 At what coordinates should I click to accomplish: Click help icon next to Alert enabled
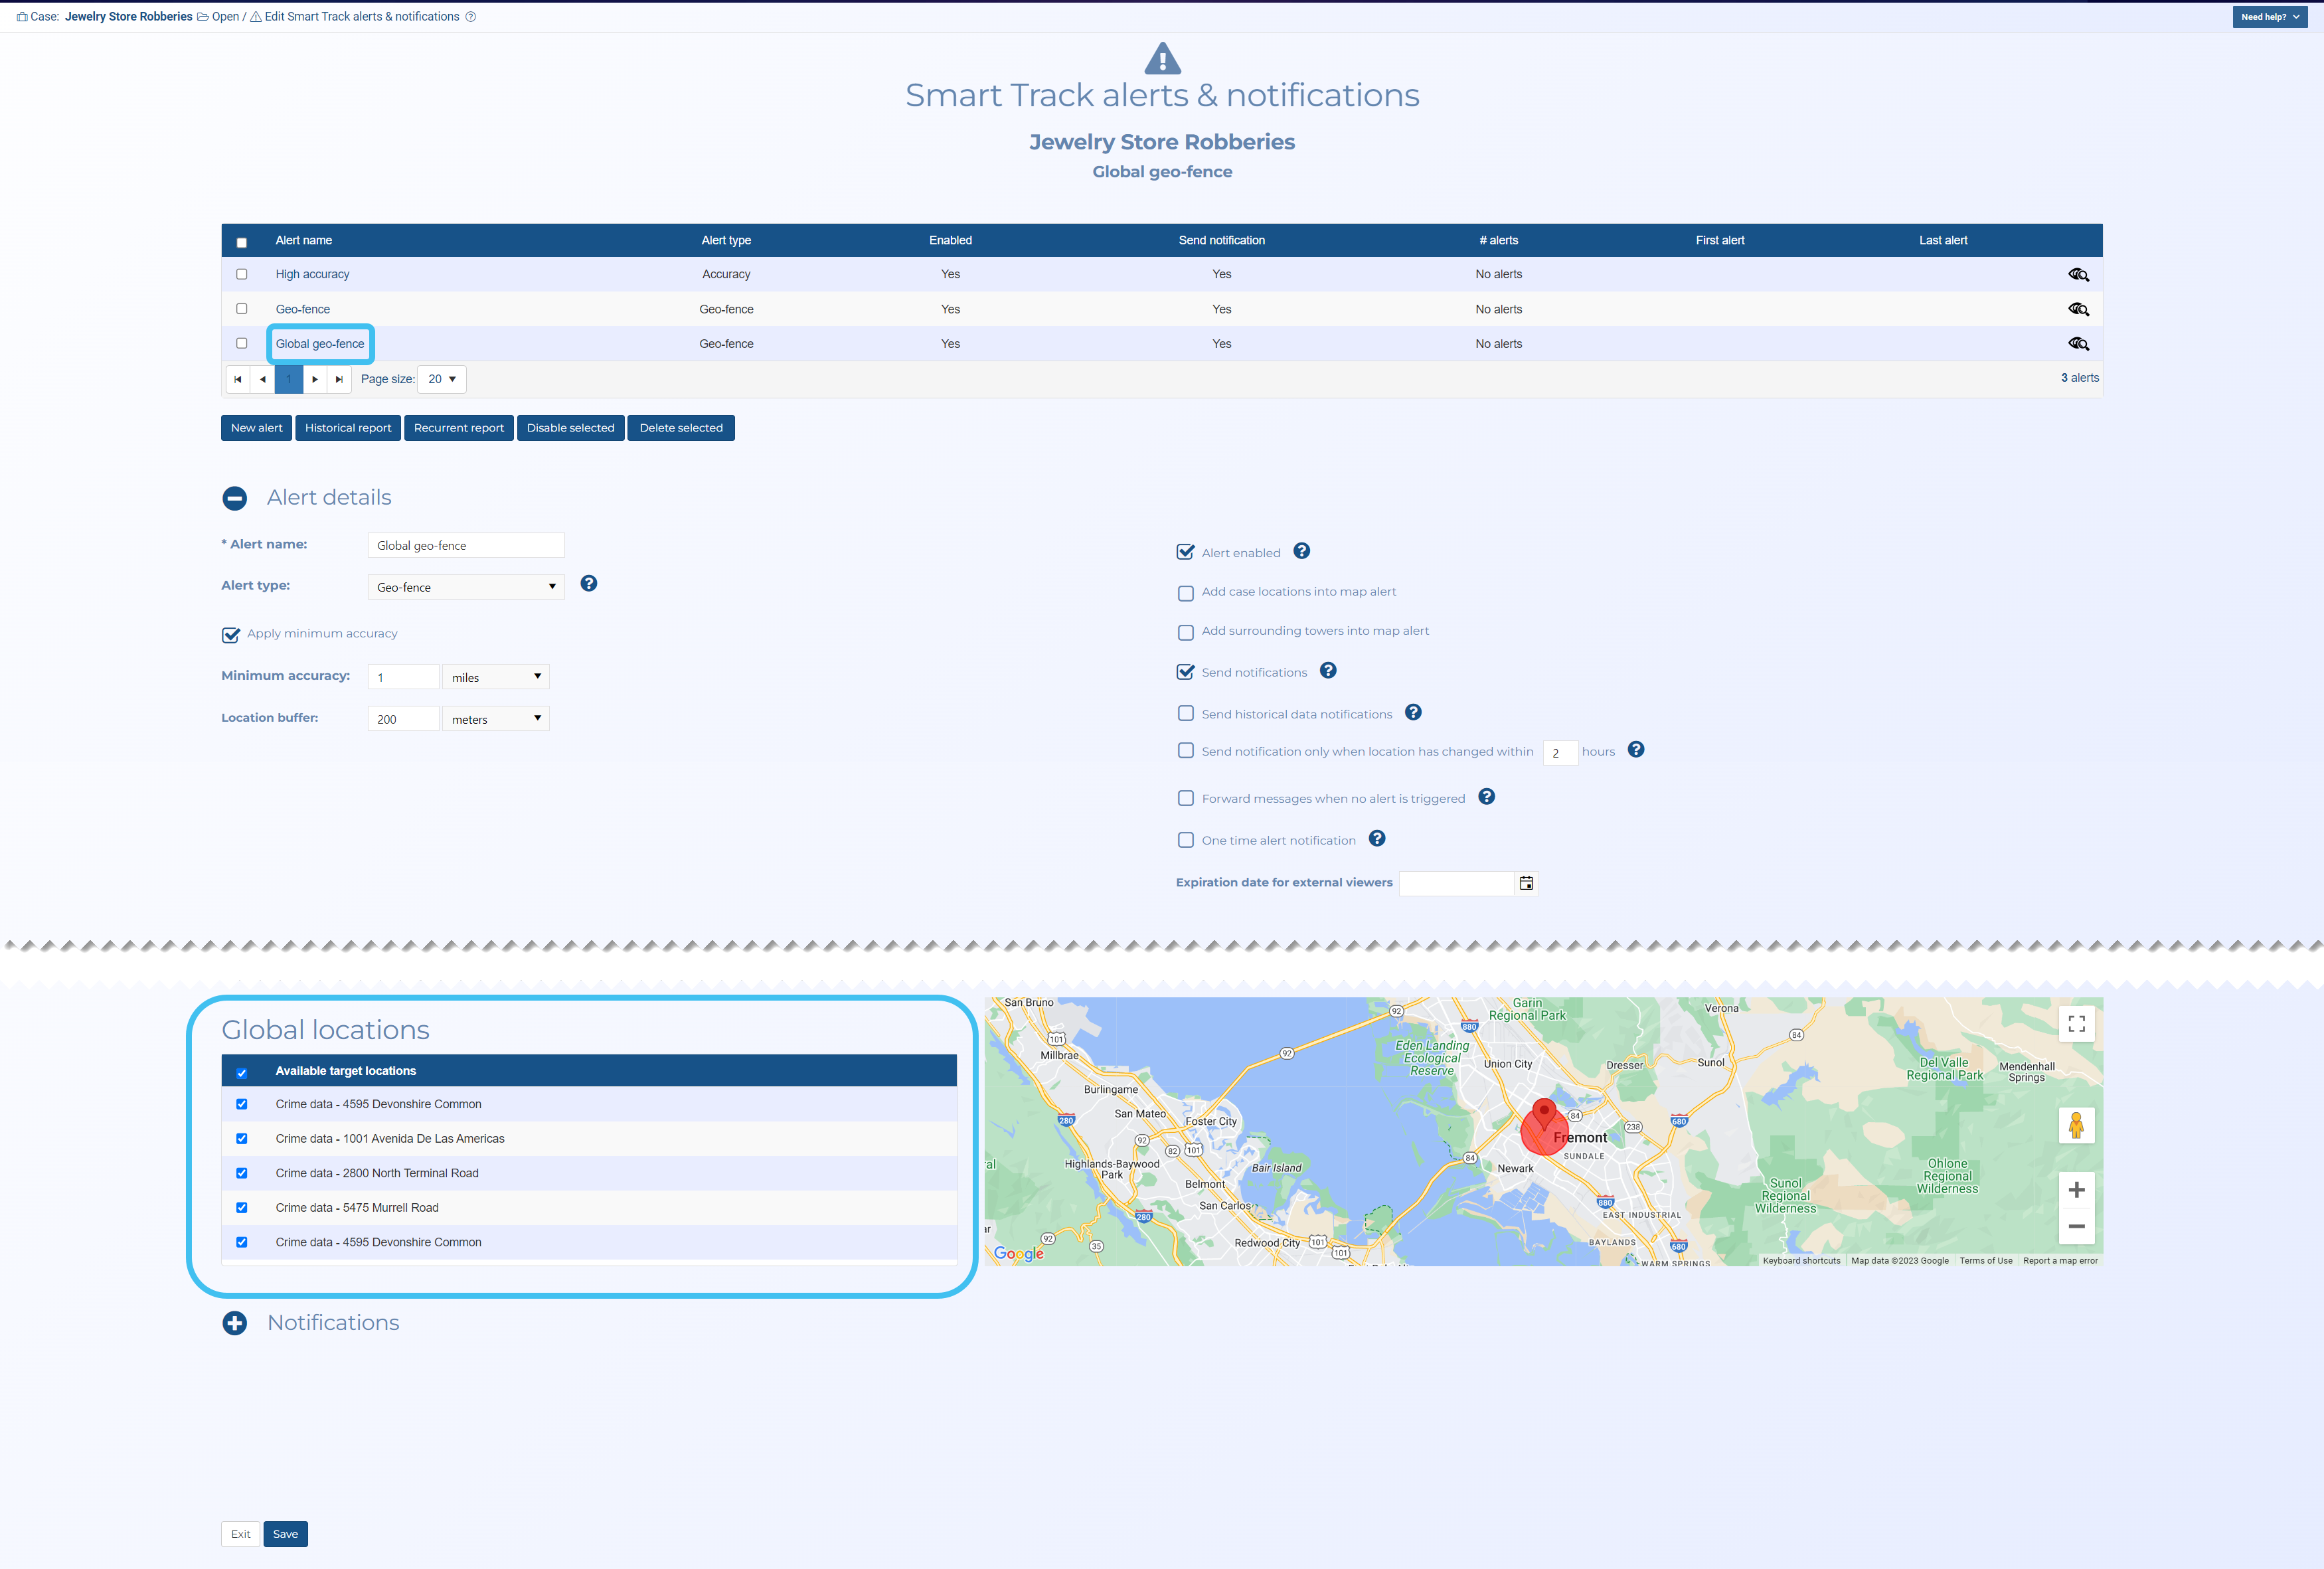point(1301,551)
